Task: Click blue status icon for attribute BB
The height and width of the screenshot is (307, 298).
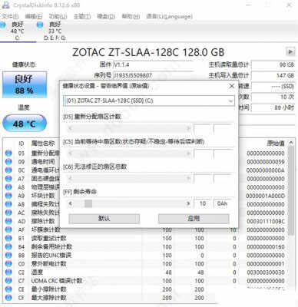Action: pos(8,255)
